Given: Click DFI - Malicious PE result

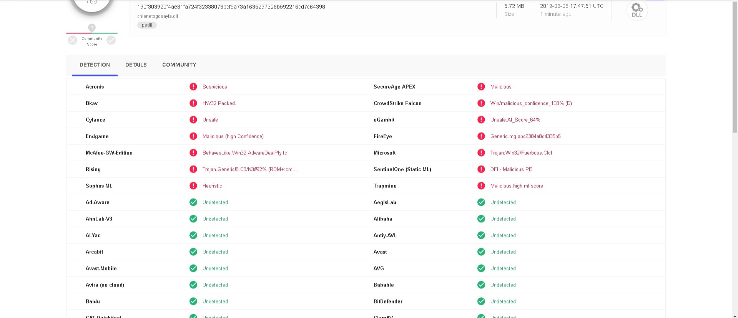Looking at the screenshot, I should click(x=511, y=169).
